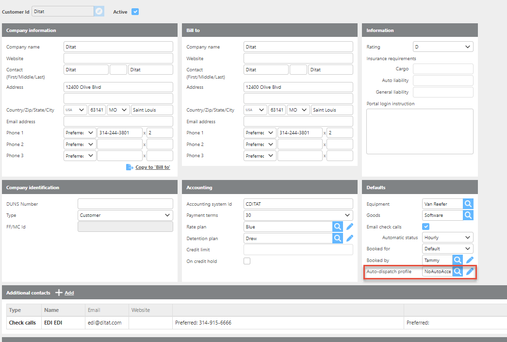The image size is (507, 342).
Task: Search for default Equipment type
Action: [468, 204]
